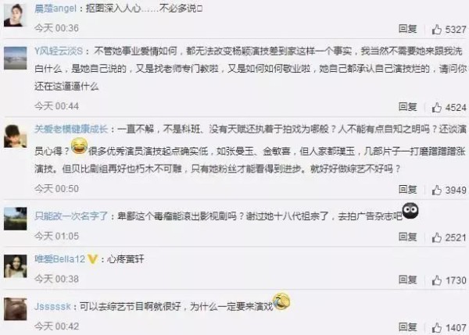Reply to Y风轻云淡S's comment
Image resolution: width=469 pixels, height=335 pixels.
point(408,107)
